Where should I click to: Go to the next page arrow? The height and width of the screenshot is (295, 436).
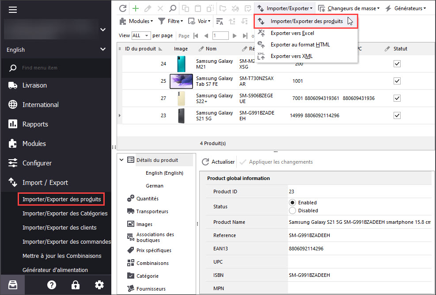pyautogui.click(x=235, y=36)
